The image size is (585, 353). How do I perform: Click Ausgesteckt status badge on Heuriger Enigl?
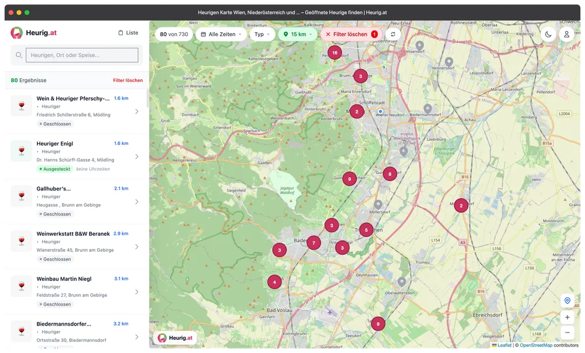pyautogui.click(x=54, y=169)
